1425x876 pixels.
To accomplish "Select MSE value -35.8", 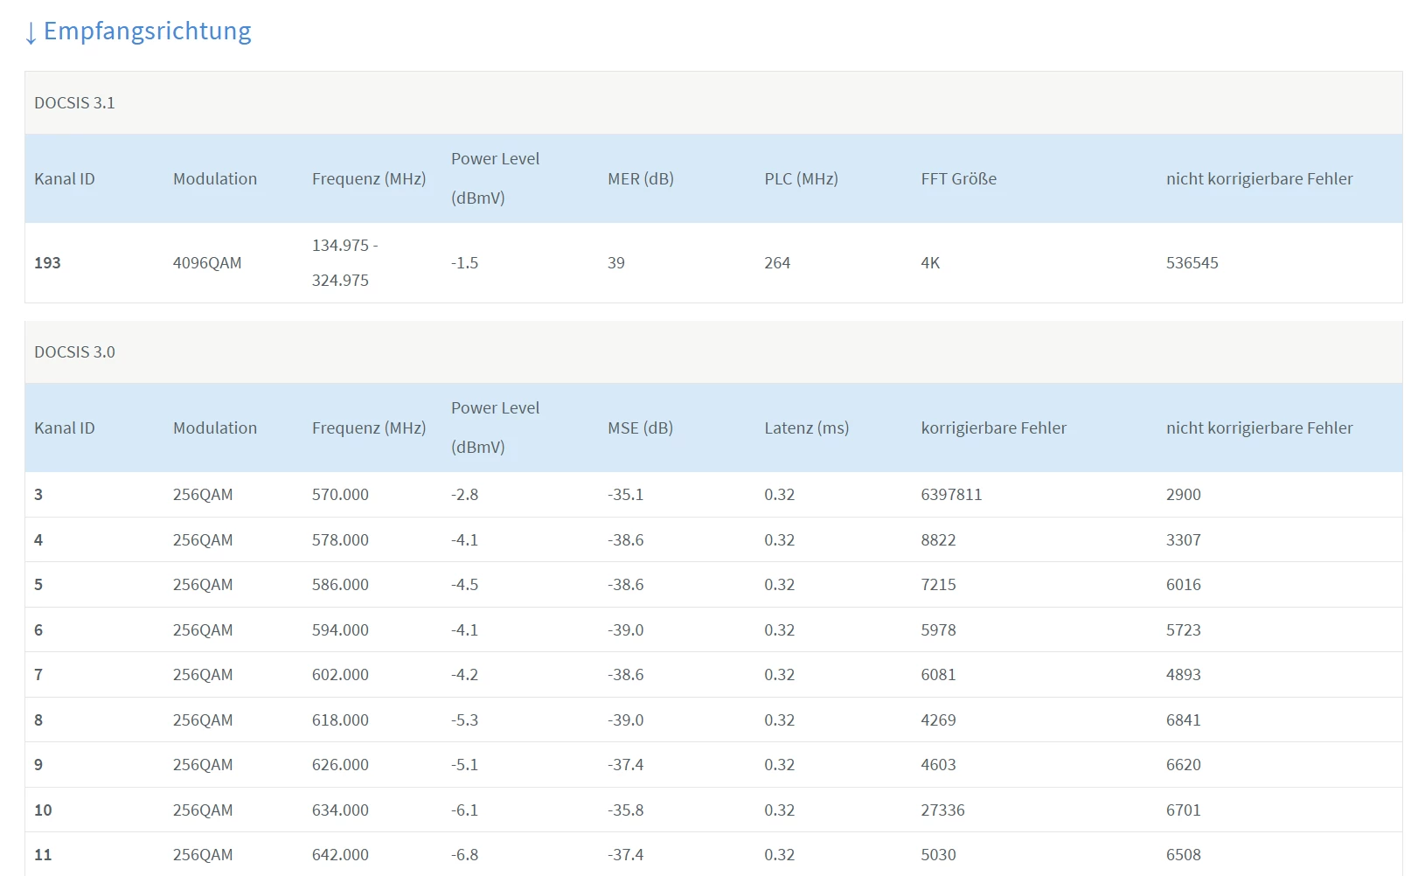I will [625, 810].
